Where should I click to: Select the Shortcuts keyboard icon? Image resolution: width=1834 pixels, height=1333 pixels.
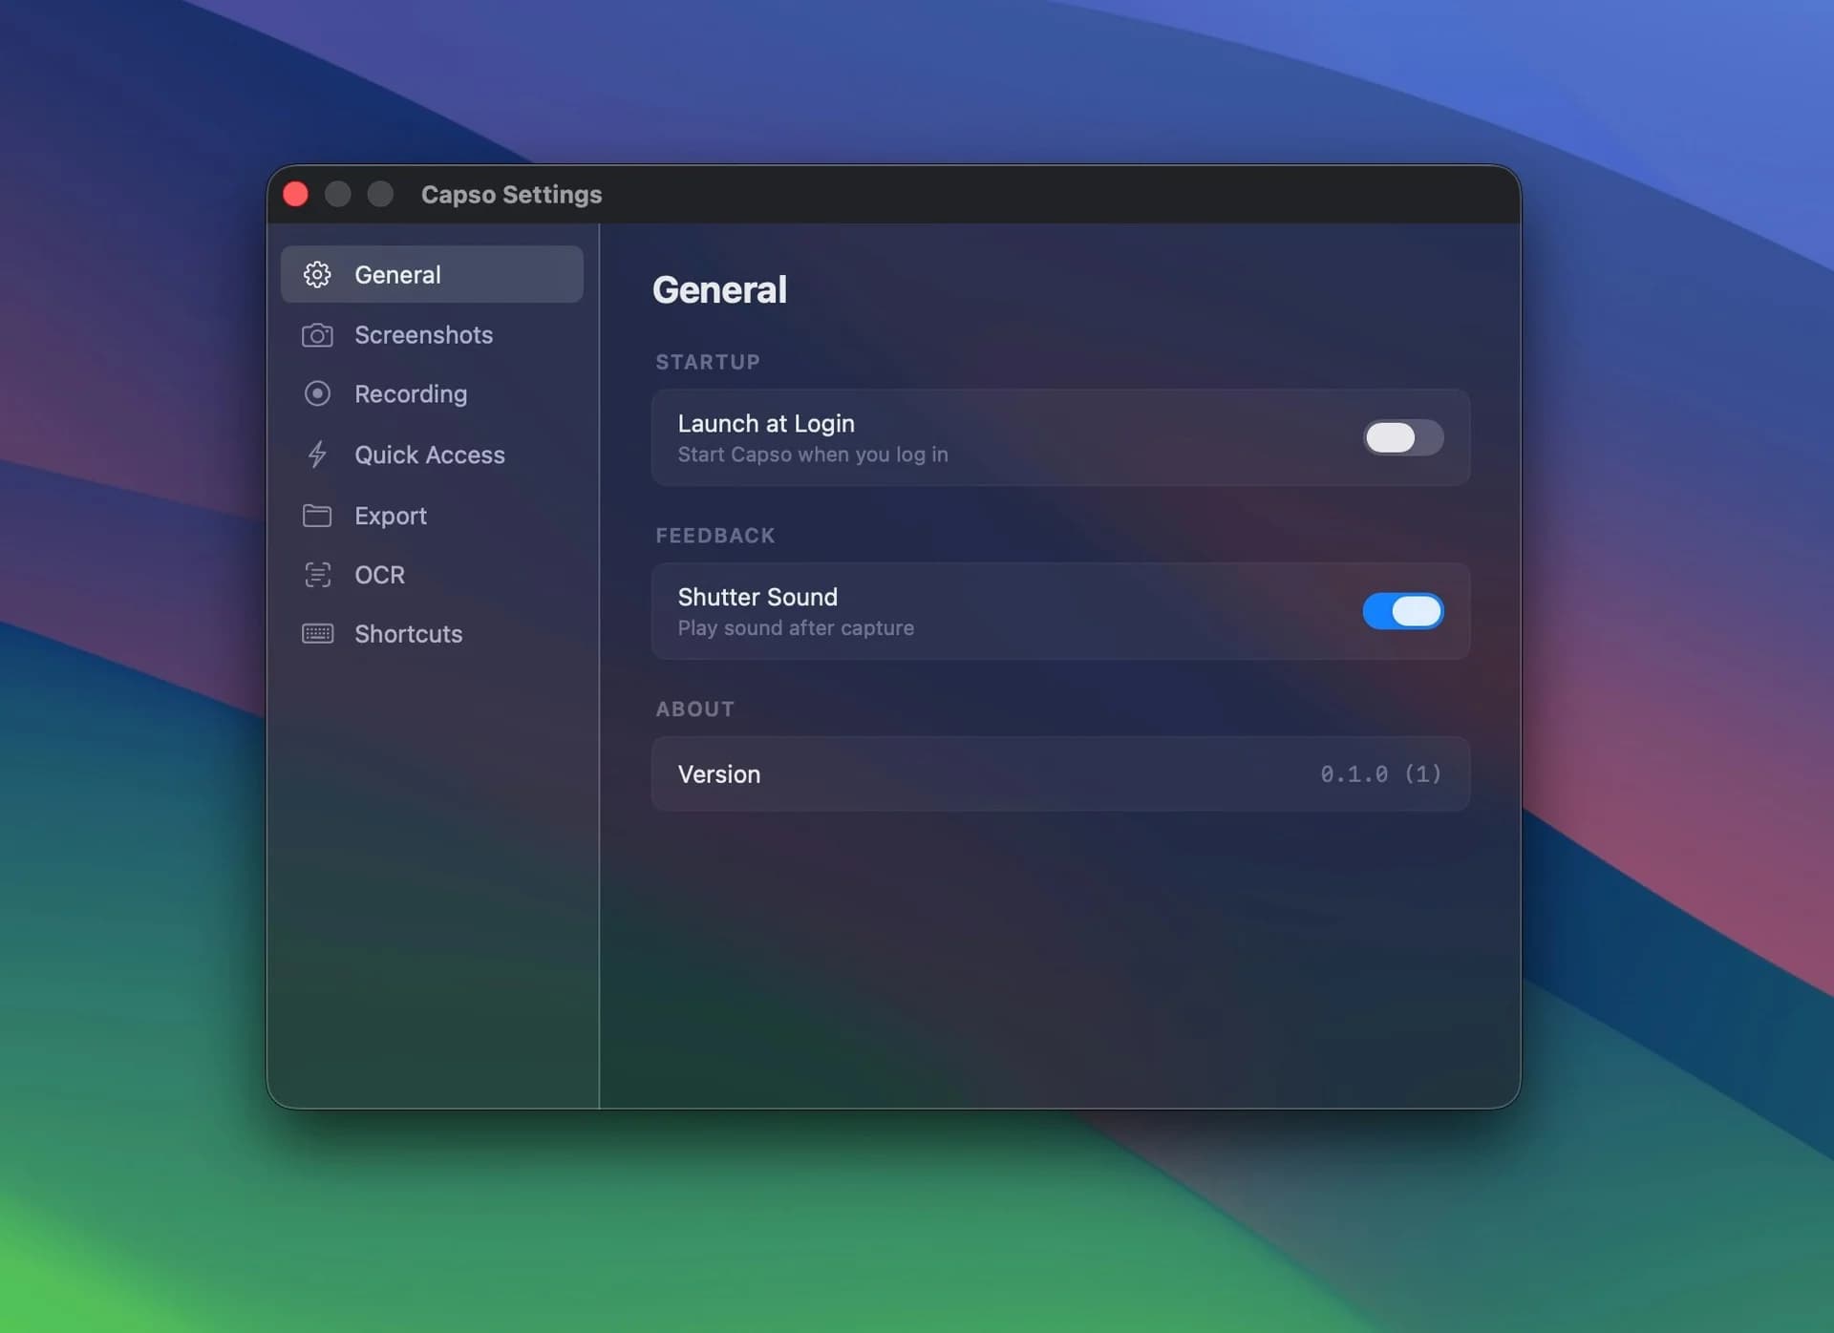tap(316, 634)
